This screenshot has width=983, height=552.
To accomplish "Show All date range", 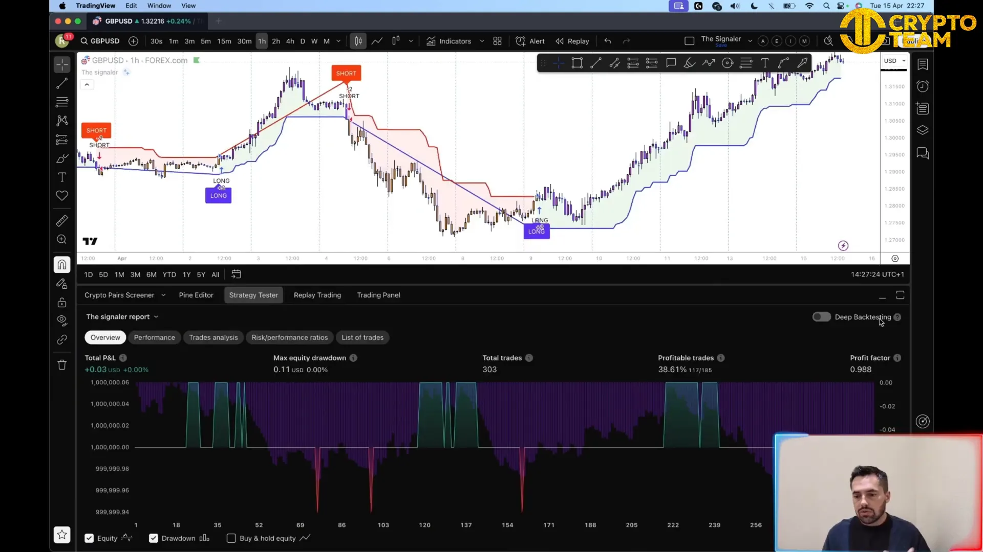I will pos(216,275).
